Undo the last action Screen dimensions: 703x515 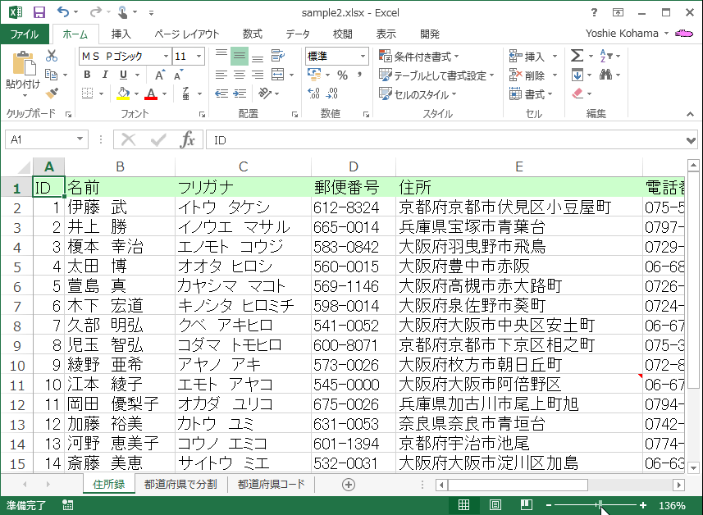click(x=63, y=12)
